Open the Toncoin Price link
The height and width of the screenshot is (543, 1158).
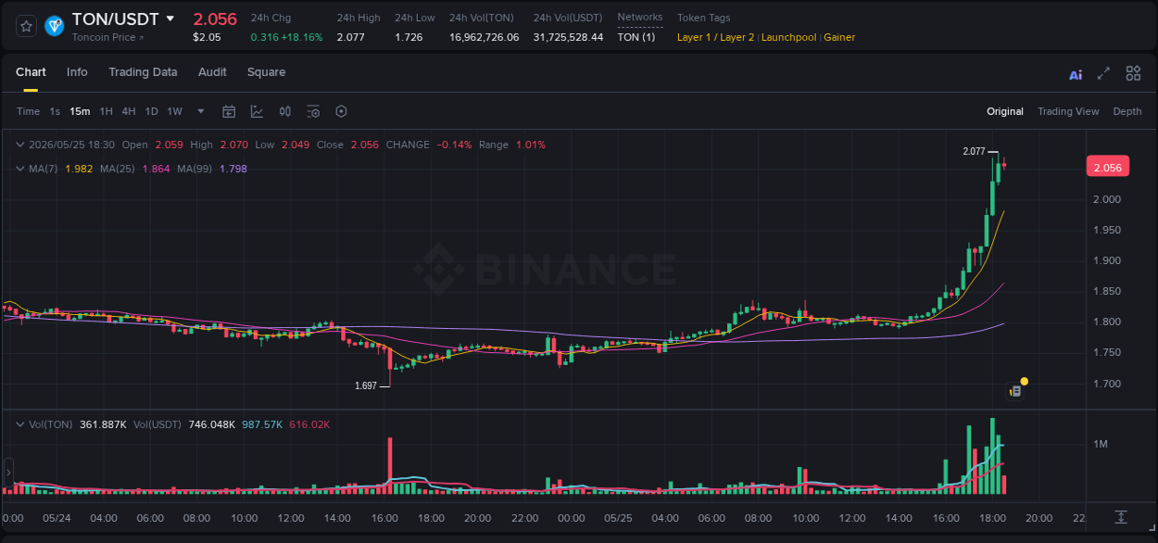pyautogui.click(x=107, y=37)
